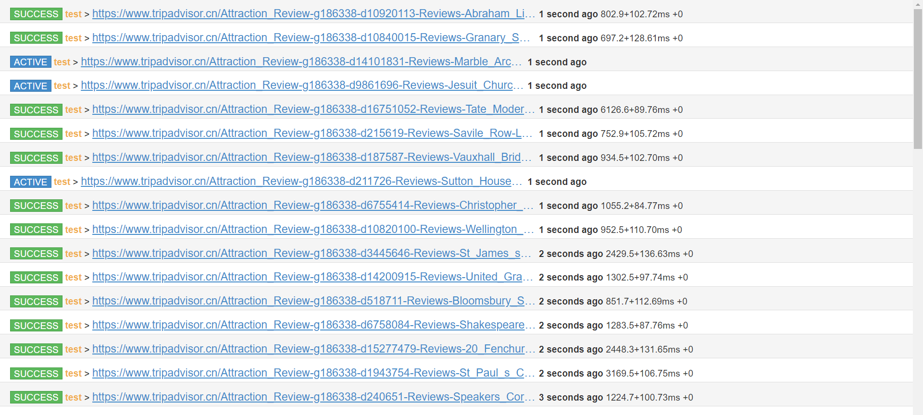Open the Christopher_… review URL link
Screen dimensions: 923x415
point(313,206)
